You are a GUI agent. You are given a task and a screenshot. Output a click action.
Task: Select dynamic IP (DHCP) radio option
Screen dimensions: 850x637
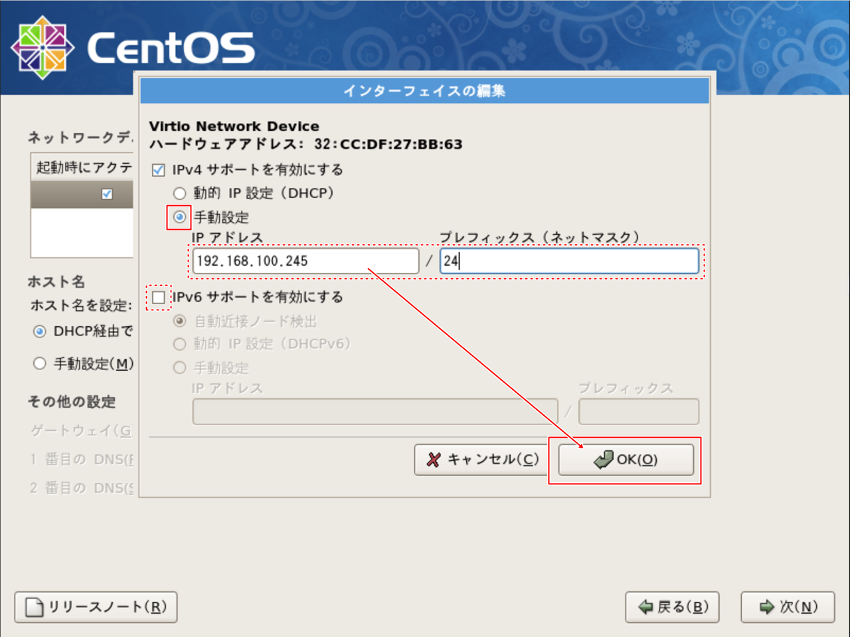179,194
